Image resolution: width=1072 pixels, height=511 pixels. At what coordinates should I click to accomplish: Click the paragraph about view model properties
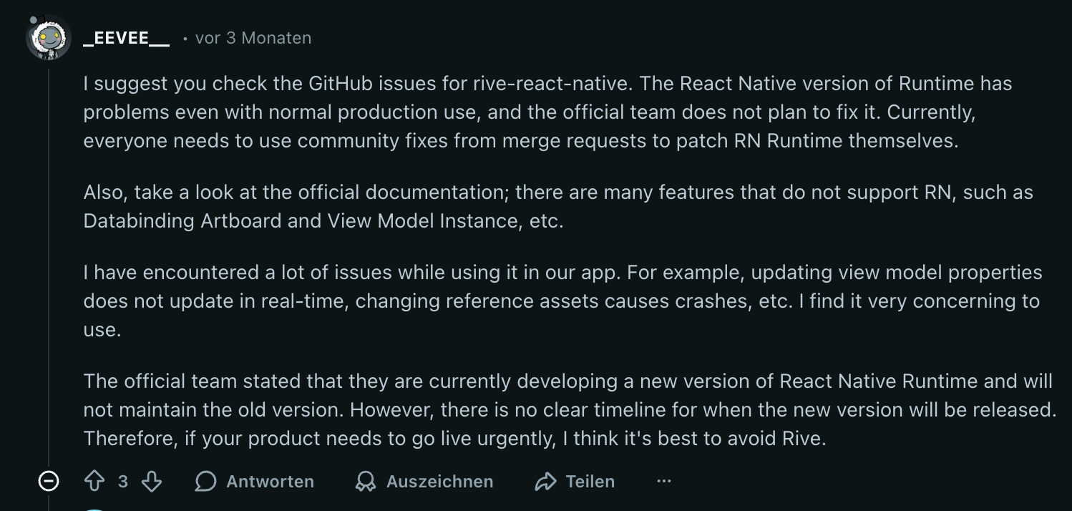coord(562,301)
